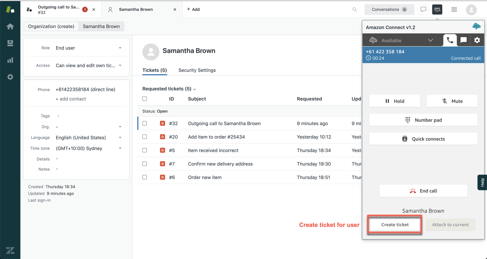Check the box for ticket #32

pos(145,123)
